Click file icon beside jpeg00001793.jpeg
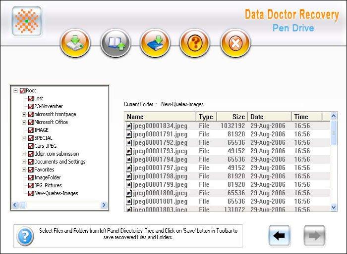This screenshot has width=347, height=254. click(129, 151)
